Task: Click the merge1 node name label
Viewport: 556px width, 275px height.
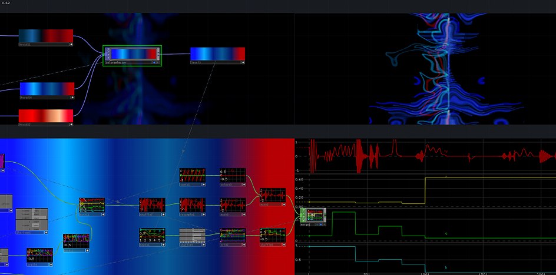Action: pos(305,224)
